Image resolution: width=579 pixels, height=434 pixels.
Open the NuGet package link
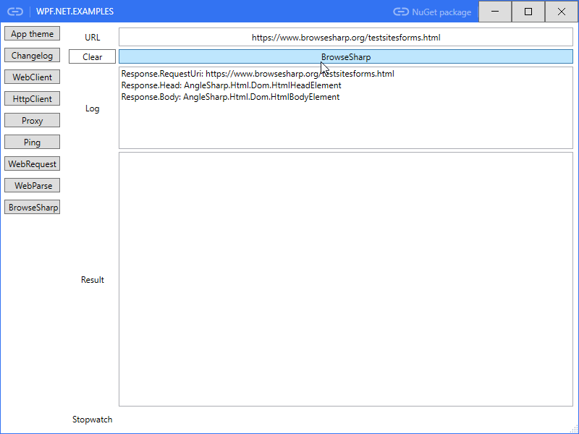[x=432, y=12]
